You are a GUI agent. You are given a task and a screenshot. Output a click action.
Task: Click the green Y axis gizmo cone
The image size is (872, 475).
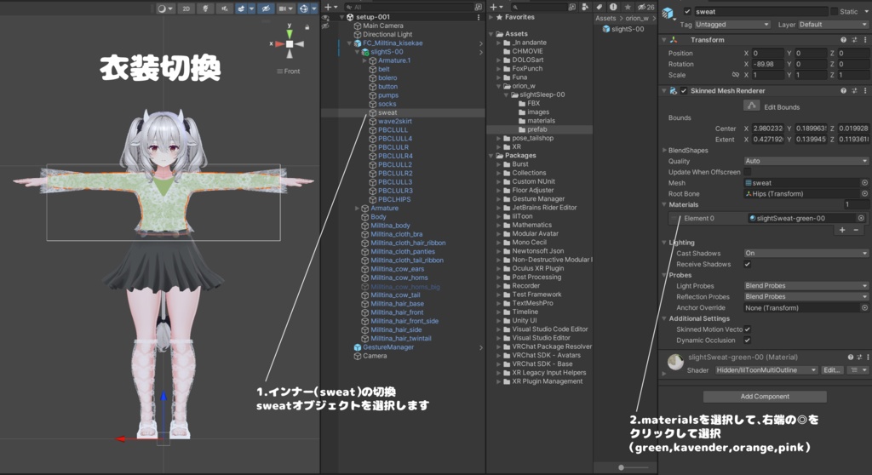tap(290, 34)
